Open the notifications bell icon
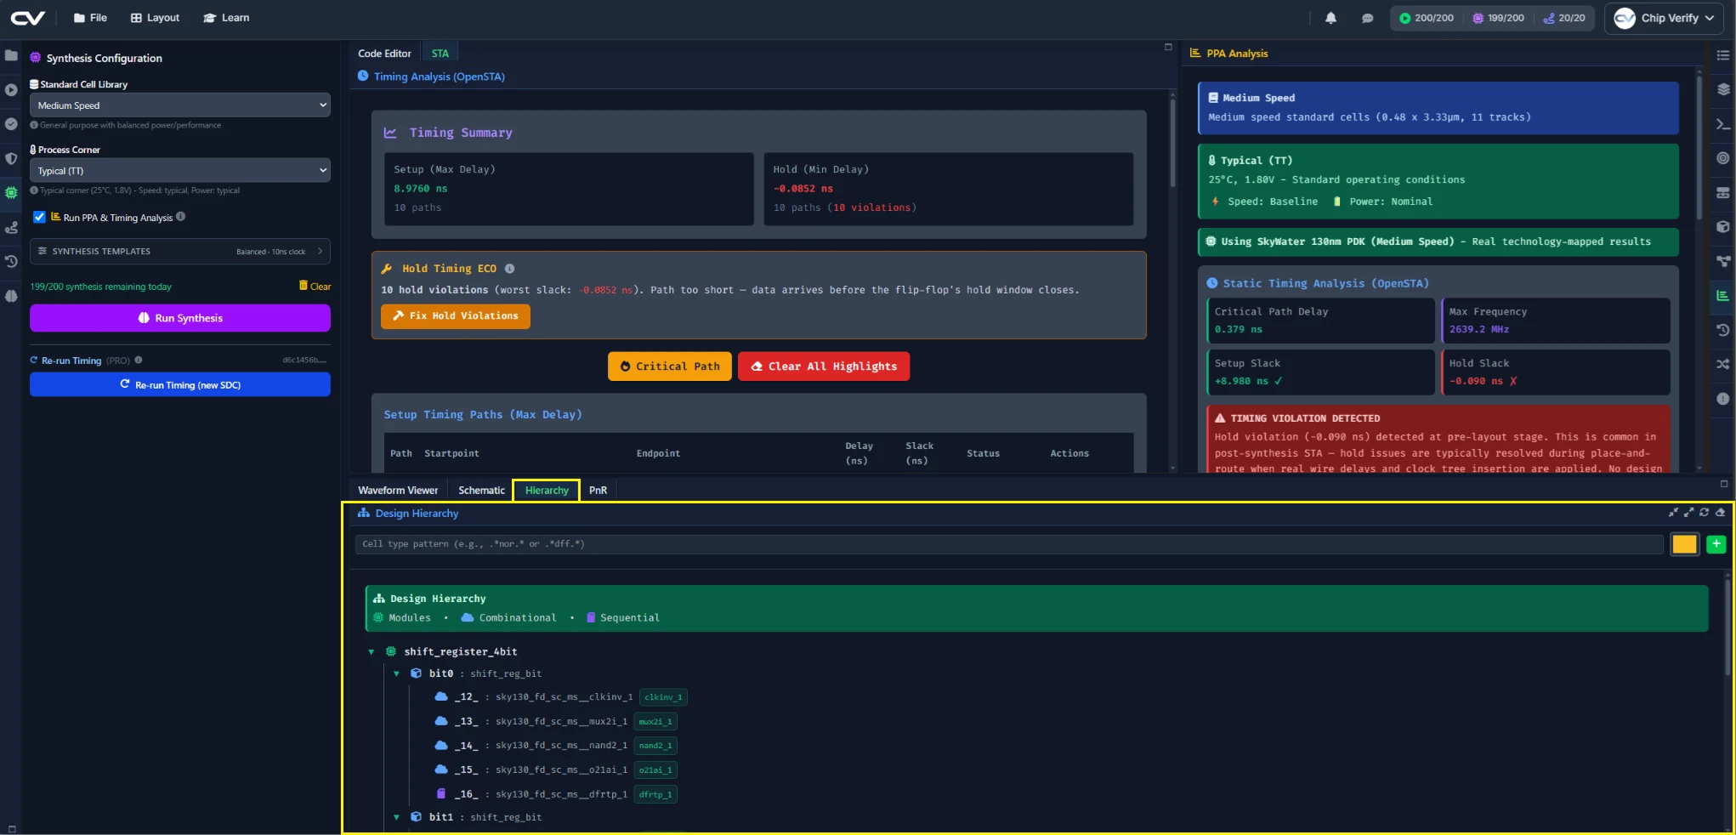Image resolution: width=1736 pixels, height=835 pixels. point(1331,18)
